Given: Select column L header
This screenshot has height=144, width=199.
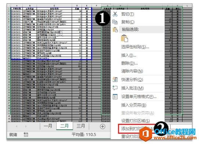Looking at the screenshot, I should [x=187, y=5].
